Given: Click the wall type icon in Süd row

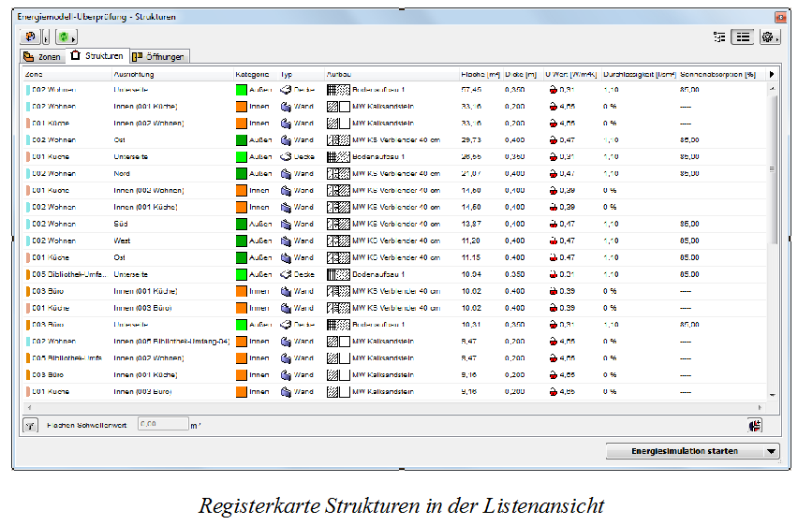Looking at the screenshot, I should [x=286, y=225].
